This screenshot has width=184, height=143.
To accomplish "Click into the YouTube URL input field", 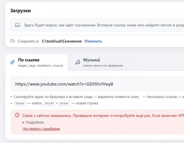I will click(x=97, y=84).
